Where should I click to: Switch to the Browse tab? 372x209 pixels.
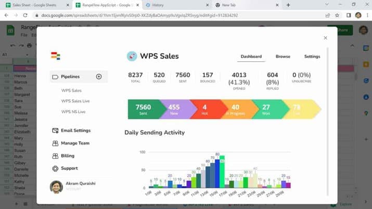click(283, 56)
